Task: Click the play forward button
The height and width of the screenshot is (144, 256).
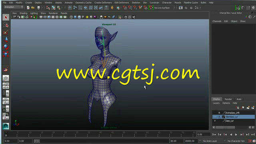Action: point(236,134)
